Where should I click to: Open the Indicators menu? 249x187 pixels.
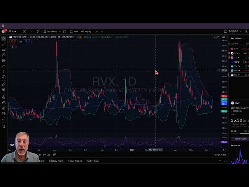point(50,32)
